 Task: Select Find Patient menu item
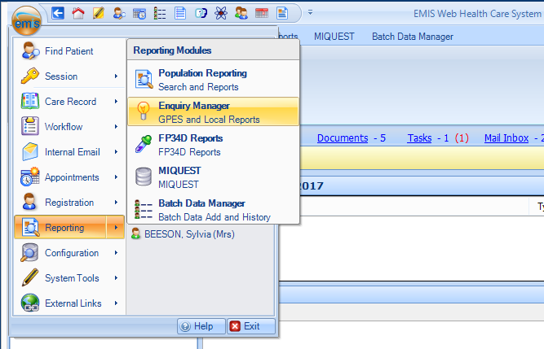[x=69, y=51]
